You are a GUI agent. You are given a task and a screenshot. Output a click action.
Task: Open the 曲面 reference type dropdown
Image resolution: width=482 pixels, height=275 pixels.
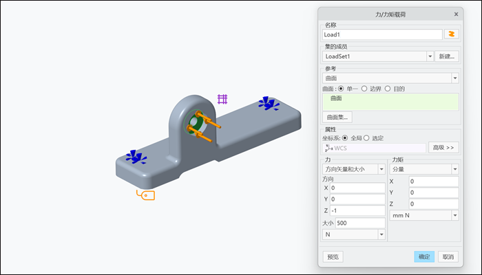click(x=455, y=78)
